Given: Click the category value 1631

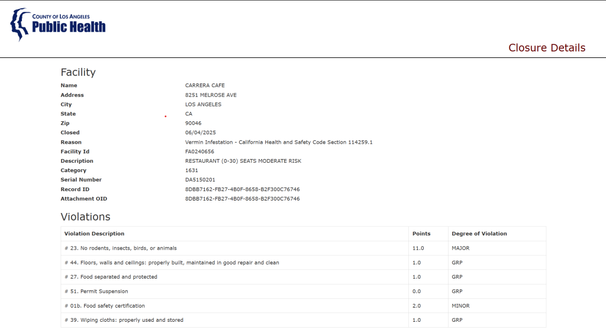Looking at the screenshot, I should click(x=191, y=170).
